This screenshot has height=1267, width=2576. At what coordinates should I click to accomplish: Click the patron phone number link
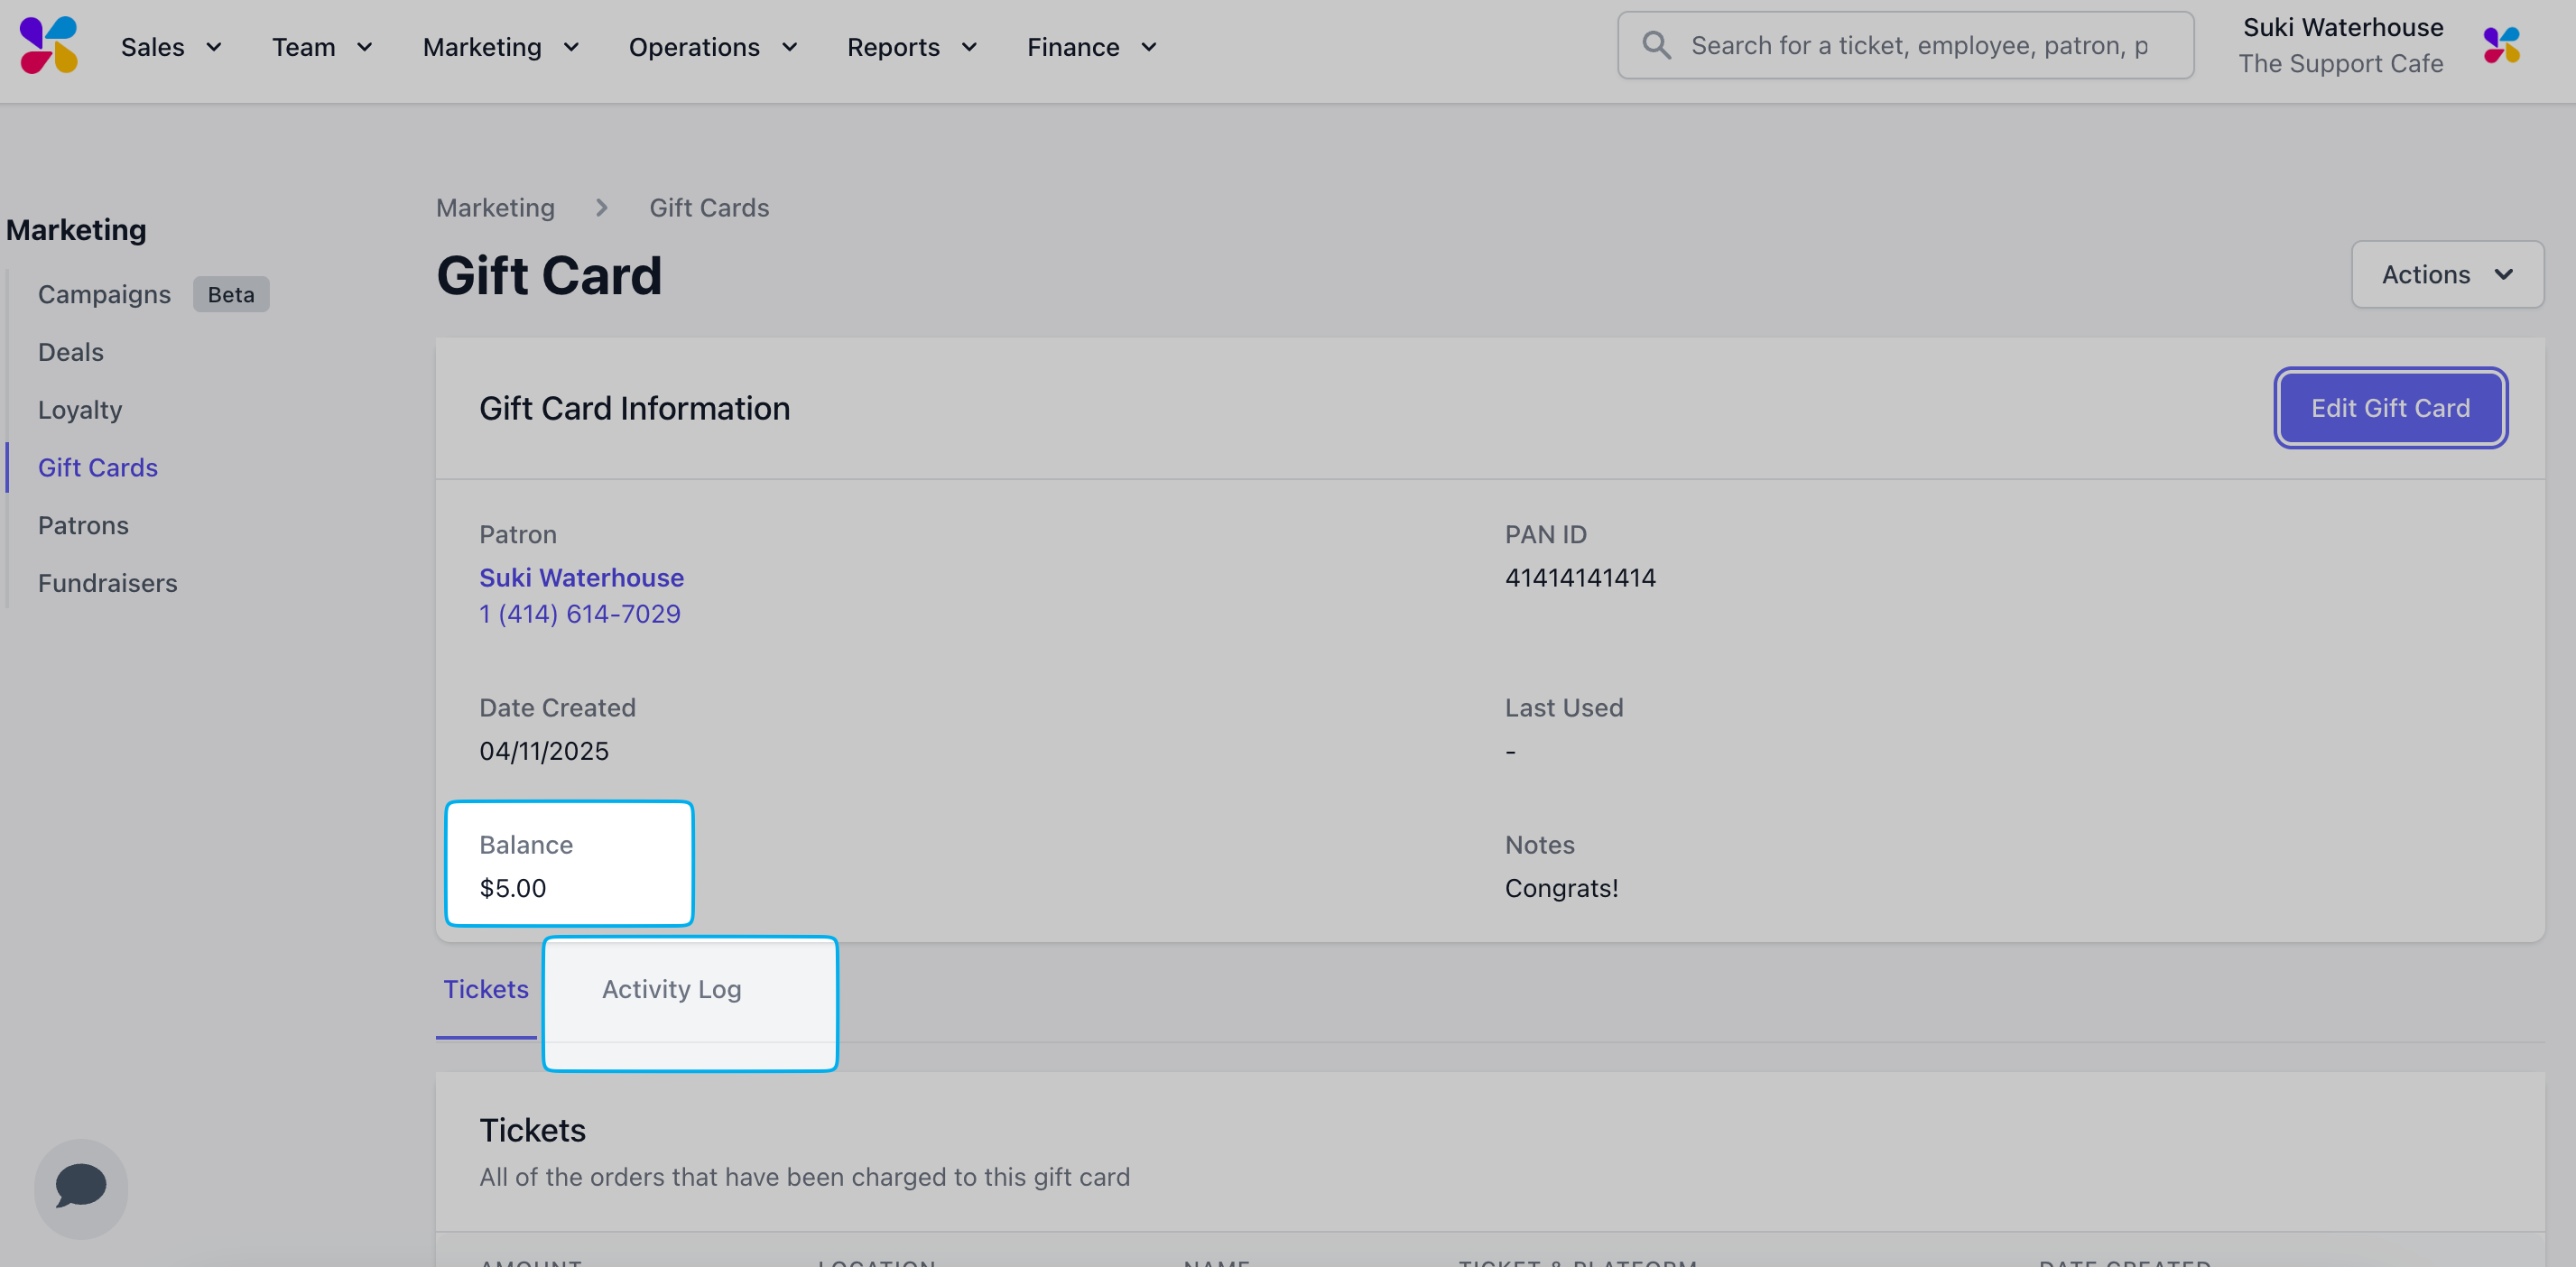pyautogui.click(x=579, y=614)
